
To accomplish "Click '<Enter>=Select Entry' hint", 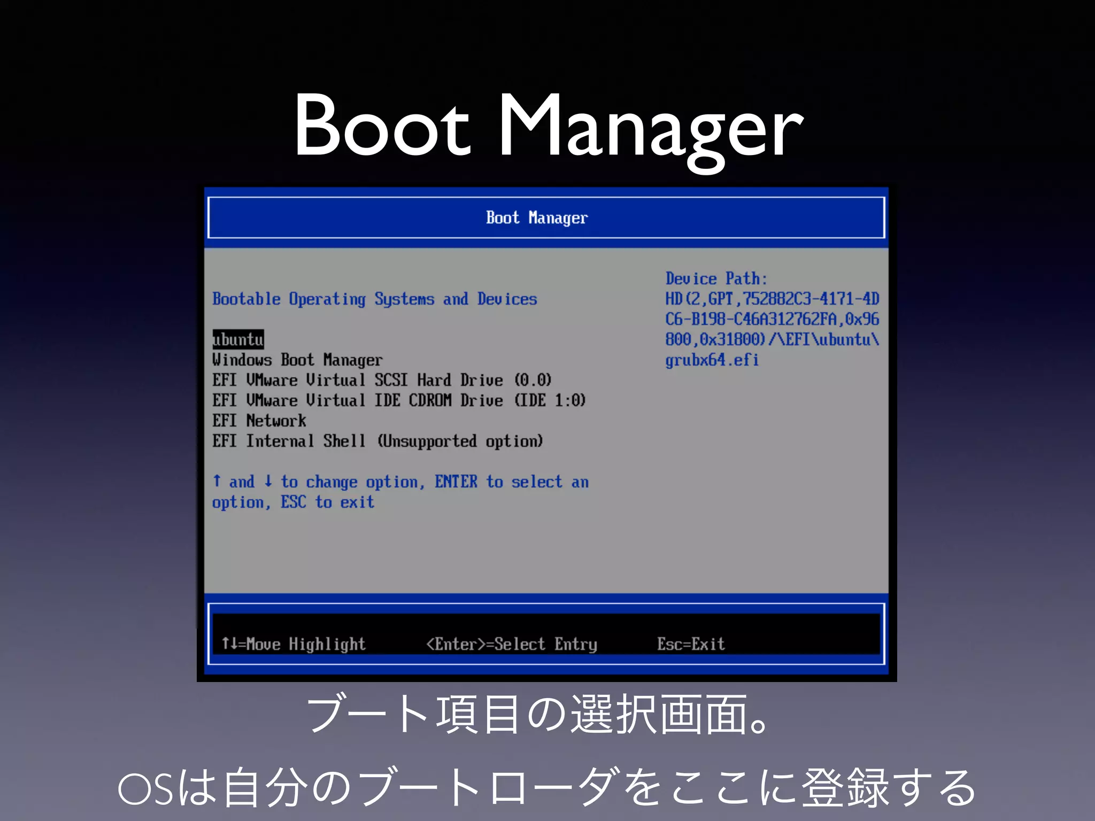I will 512,644.
